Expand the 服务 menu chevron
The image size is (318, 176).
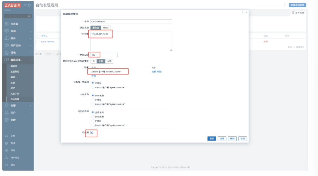(30, 38)
